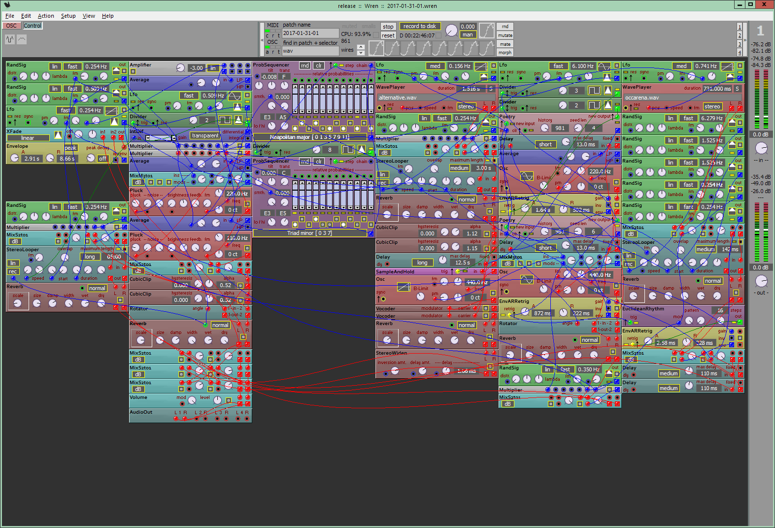This screenshot has height=528, width=775.
Task: Click the find in patch field
Action: (x=310, y=51)
